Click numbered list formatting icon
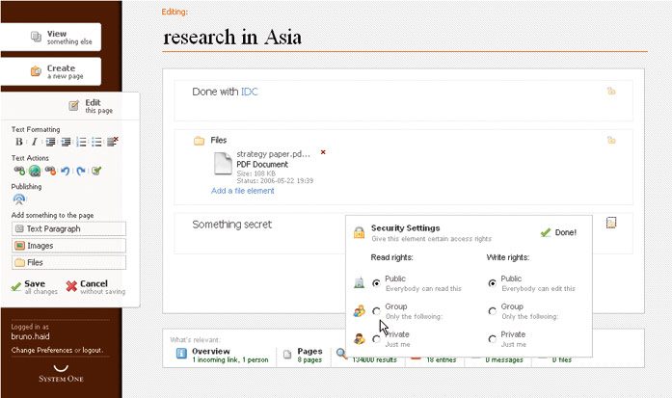 point(82,142)
